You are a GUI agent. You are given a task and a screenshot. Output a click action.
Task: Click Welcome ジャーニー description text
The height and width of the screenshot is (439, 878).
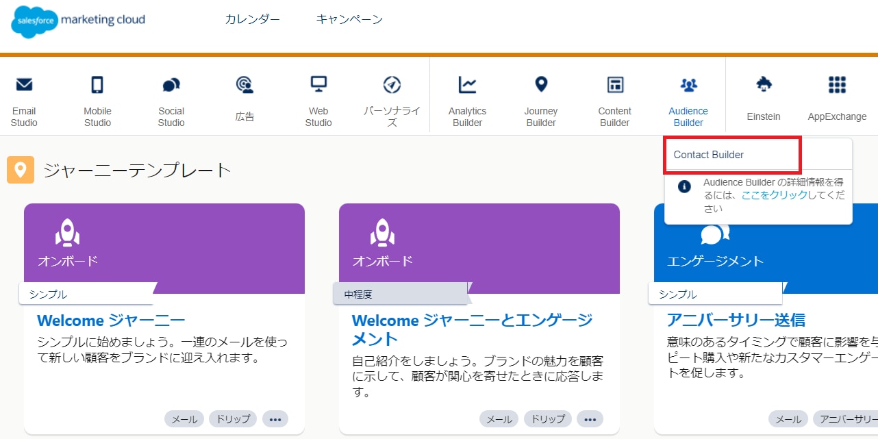click(162, 349)
